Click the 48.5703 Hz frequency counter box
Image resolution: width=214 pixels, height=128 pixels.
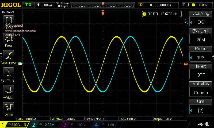pyautogui.click(x=162, y=14)
